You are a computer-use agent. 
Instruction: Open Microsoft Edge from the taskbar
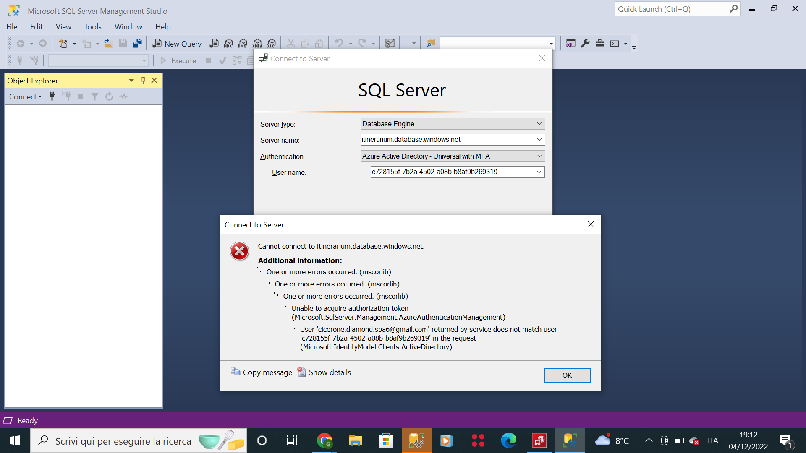[x=508, y=440]
